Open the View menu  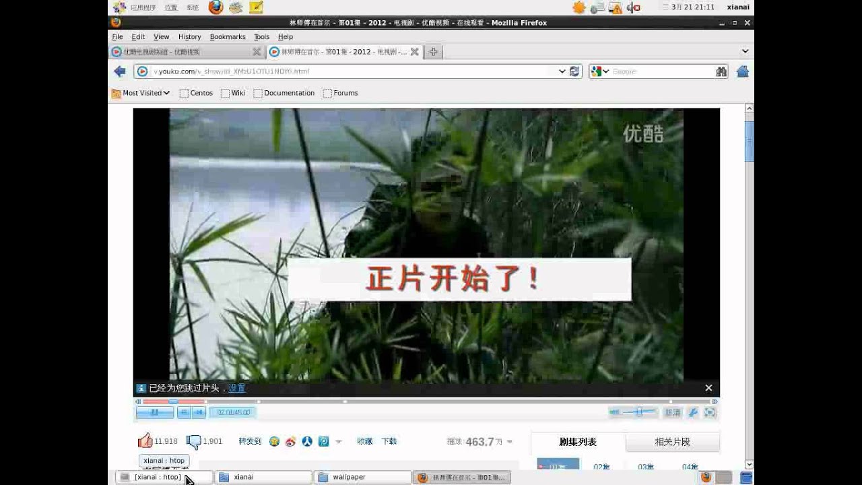tap(162, 37)
